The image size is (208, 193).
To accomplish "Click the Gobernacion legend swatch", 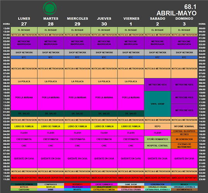I will [158, 184].
